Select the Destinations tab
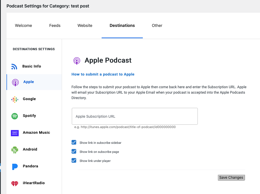 (122, 26)
